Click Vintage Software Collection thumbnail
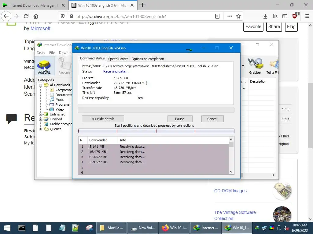The image size is (313, 234). coord(282,214)
